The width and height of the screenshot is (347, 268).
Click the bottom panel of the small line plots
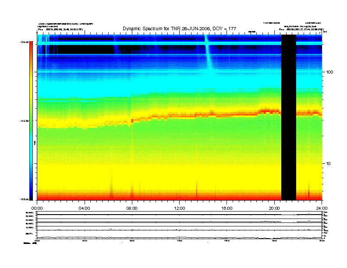pos(180,234)
